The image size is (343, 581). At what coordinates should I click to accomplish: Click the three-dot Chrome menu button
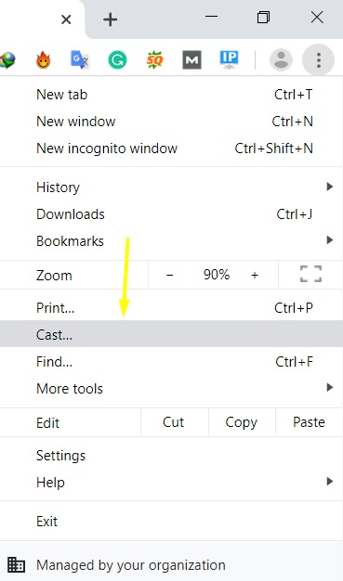pos(319,59)
